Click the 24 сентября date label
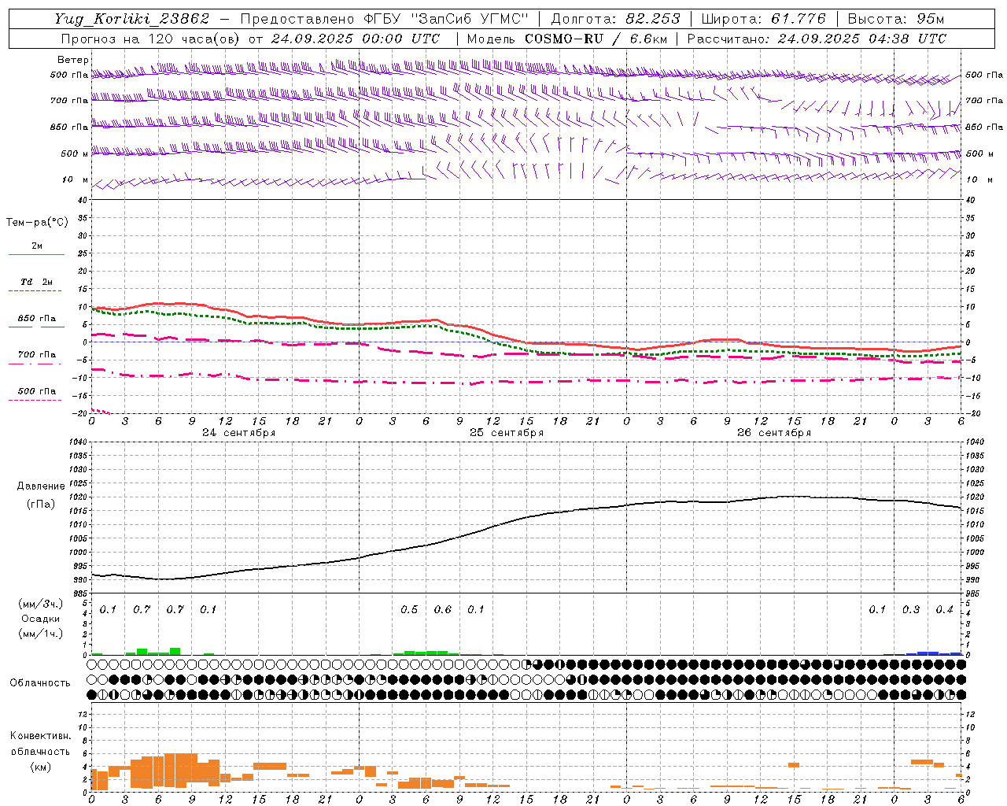The width and height of the screenshot is (1007, 806). point(239,433)
